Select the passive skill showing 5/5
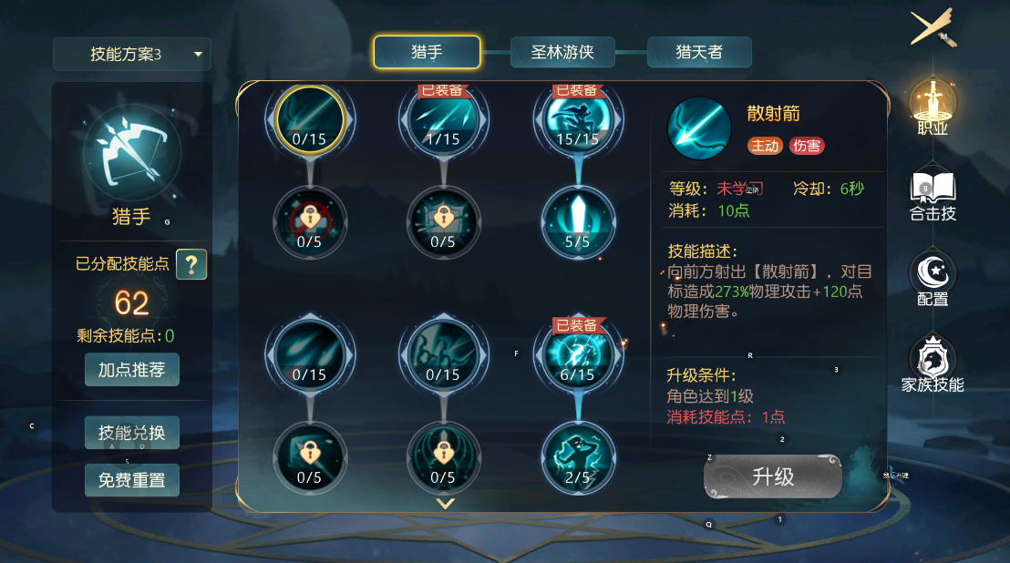This screenshot has width=1010, height=563. pos(578,222)
